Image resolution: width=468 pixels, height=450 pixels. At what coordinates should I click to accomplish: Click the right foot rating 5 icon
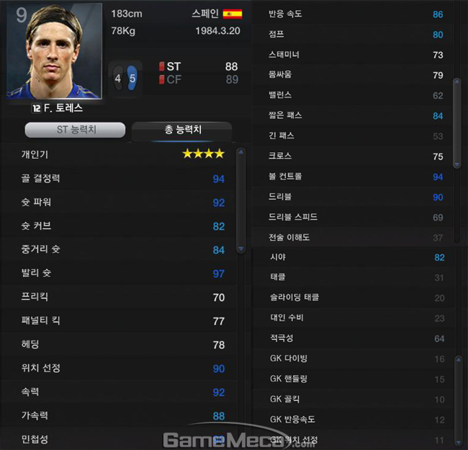tap(132, 78)
